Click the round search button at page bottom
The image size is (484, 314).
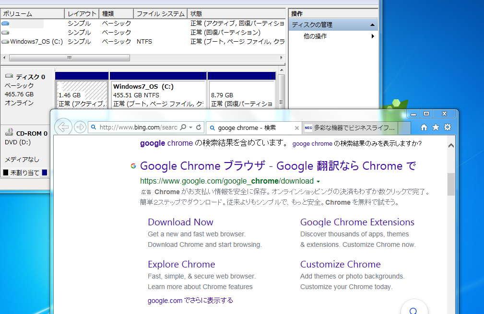click(414, 308)
